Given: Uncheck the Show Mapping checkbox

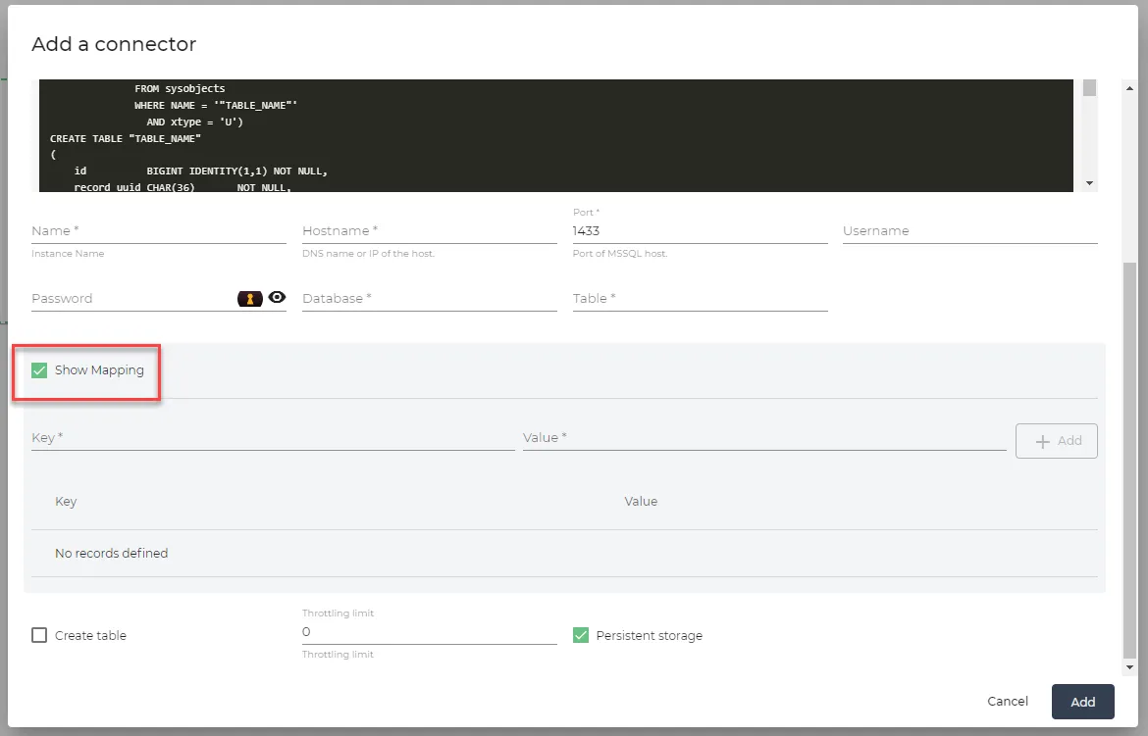Looking at the screenshot, I should (39, 370).
